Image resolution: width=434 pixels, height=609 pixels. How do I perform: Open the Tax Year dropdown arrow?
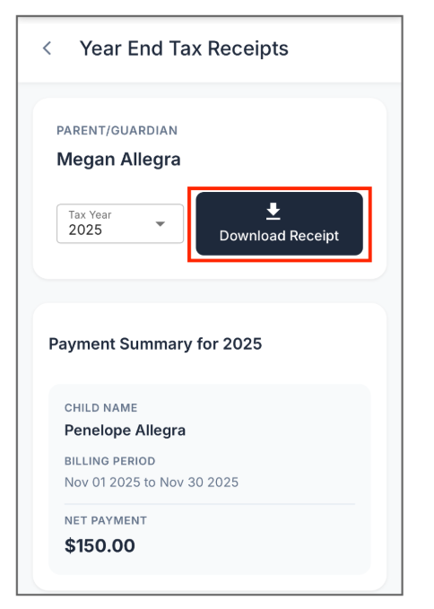161,223
